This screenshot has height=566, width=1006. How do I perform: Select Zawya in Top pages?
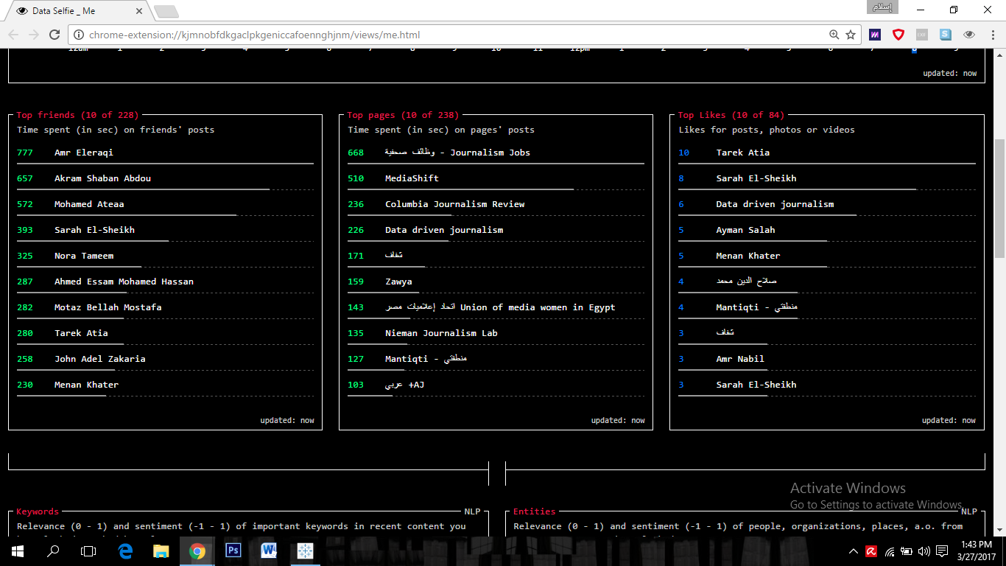[x=398, y=282]
